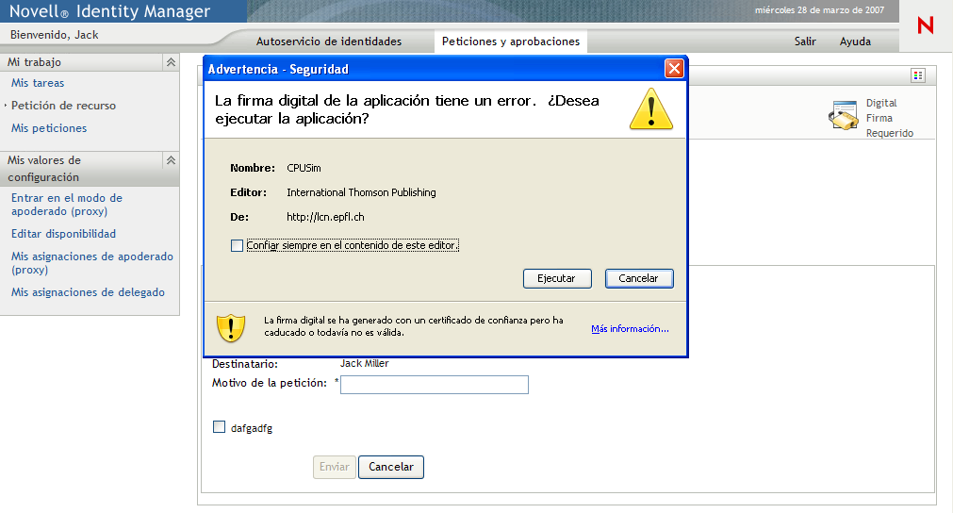The width and height of the screenshot is (953, 513).
Task: Click the Jack Miller recipient value
Action: pyautogui.click(x=364, y=363)
